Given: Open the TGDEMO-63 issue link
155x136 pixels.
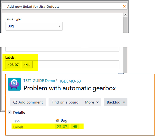Looking at the screenshot, I should (70, 81).
